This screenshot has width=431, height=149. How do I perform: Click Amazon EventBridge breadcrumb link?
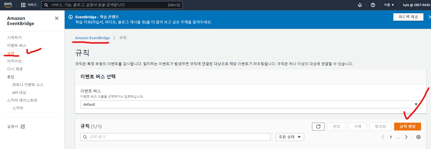[x=92, y=38]
